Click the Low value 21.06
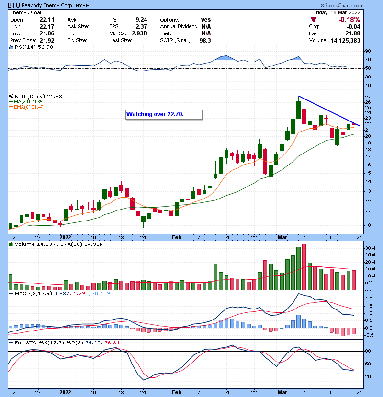 click(x=47, y=33)
